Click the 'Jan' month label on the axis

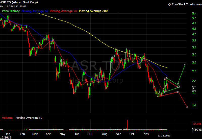pyautogui.click(x=8, y=134)
